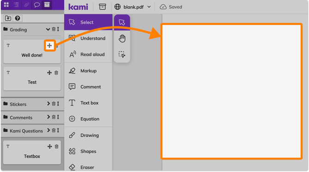The height and width of the screenshot is (172, 309).
Task: Delete the Kami Questions folder
Action: click(53, 130)
